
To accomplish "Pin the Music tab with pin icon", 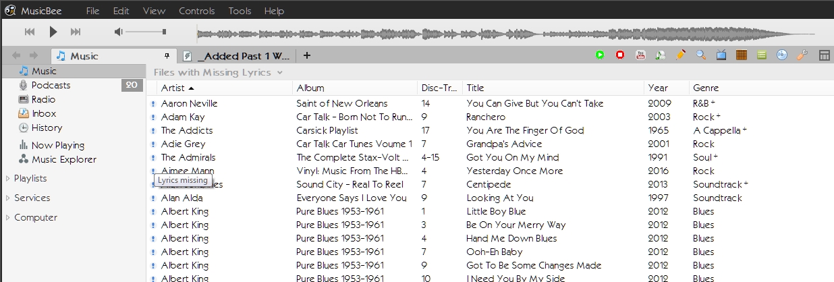I will coord(167,55).
